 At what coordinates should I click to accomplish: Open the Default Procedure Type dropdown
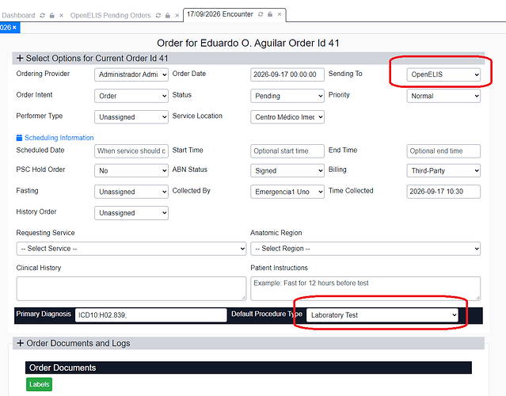(382, 315)
